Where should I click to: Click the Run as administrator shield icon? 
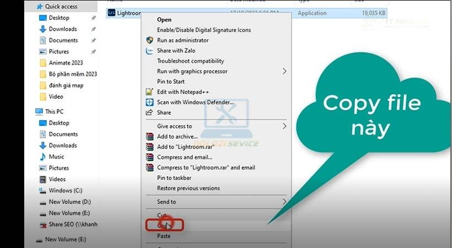click(149, 40)
